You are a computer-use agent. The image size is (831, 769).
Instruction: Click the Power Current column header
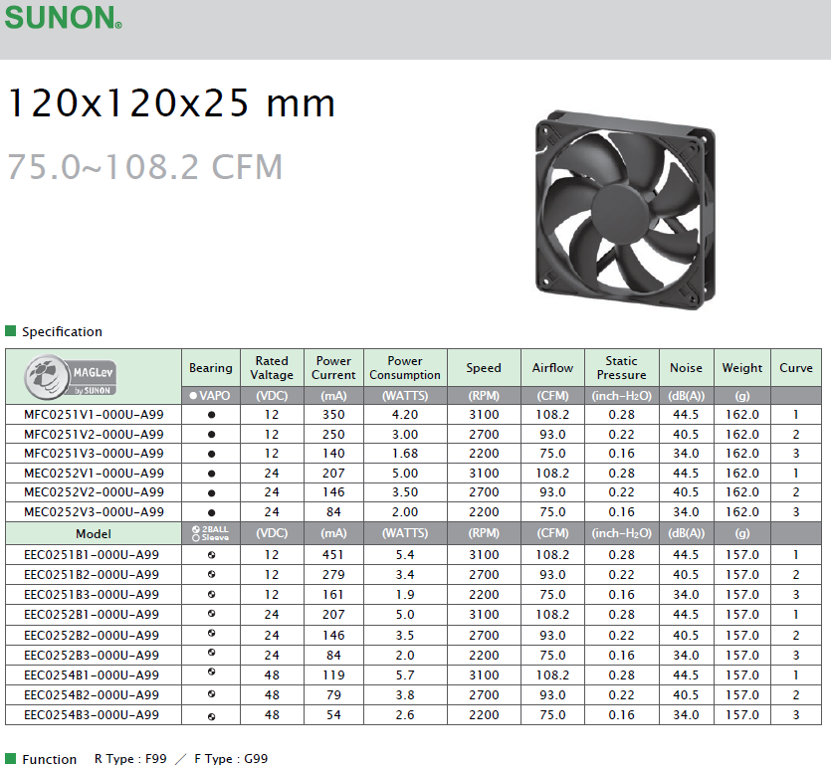pyautogui.click(x=333, y=367)
